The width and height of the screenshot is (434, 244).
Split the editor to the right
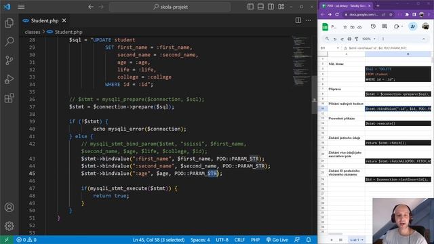298,20
